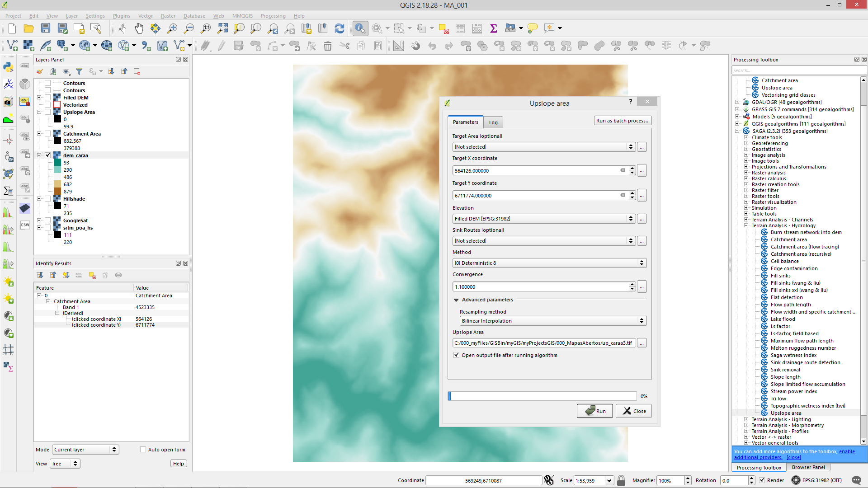Screen dimensions: 868x488
Task: Enable Hillshade layer visibility checkbox
Action: click(x=48, y=199)
